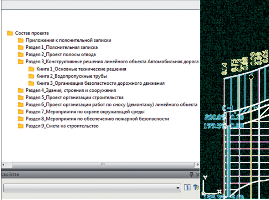Click the quick select funnel icon
This screenshot has width=269, height=200.
pyautogui.click(x=195, y=188)
